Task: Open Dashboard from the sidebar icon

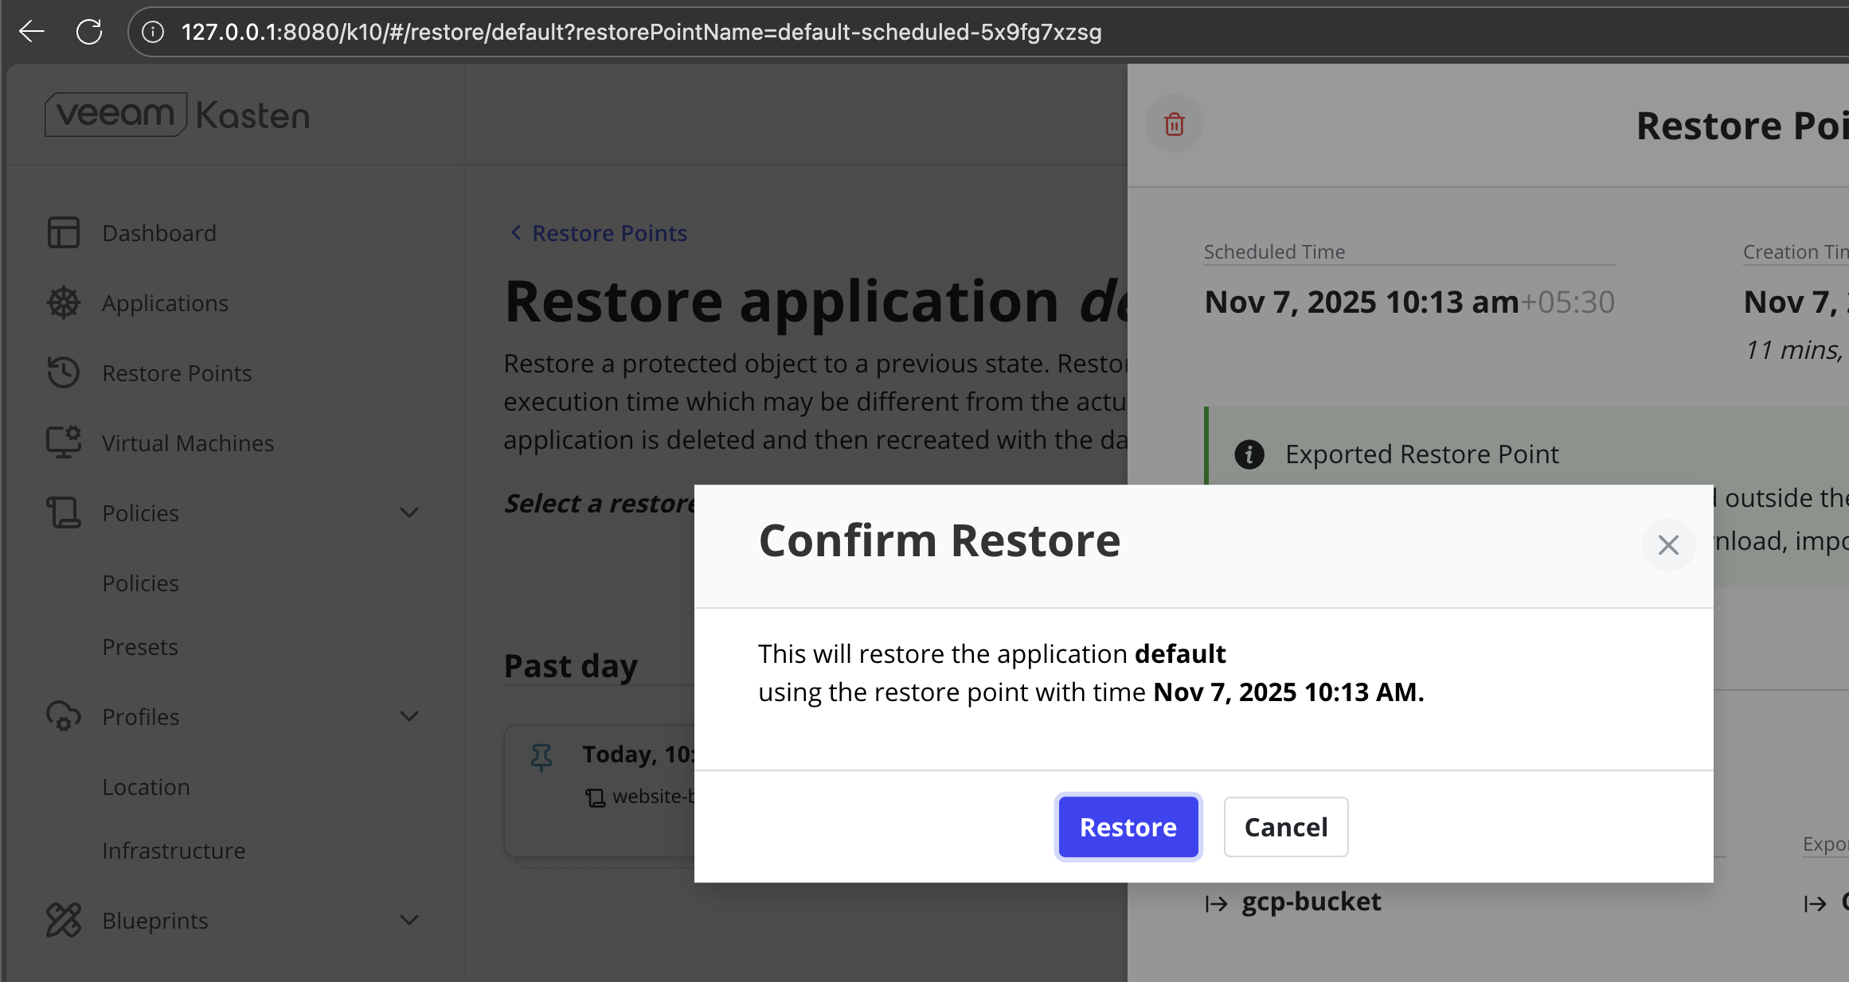Action: [x=63, y=232]
